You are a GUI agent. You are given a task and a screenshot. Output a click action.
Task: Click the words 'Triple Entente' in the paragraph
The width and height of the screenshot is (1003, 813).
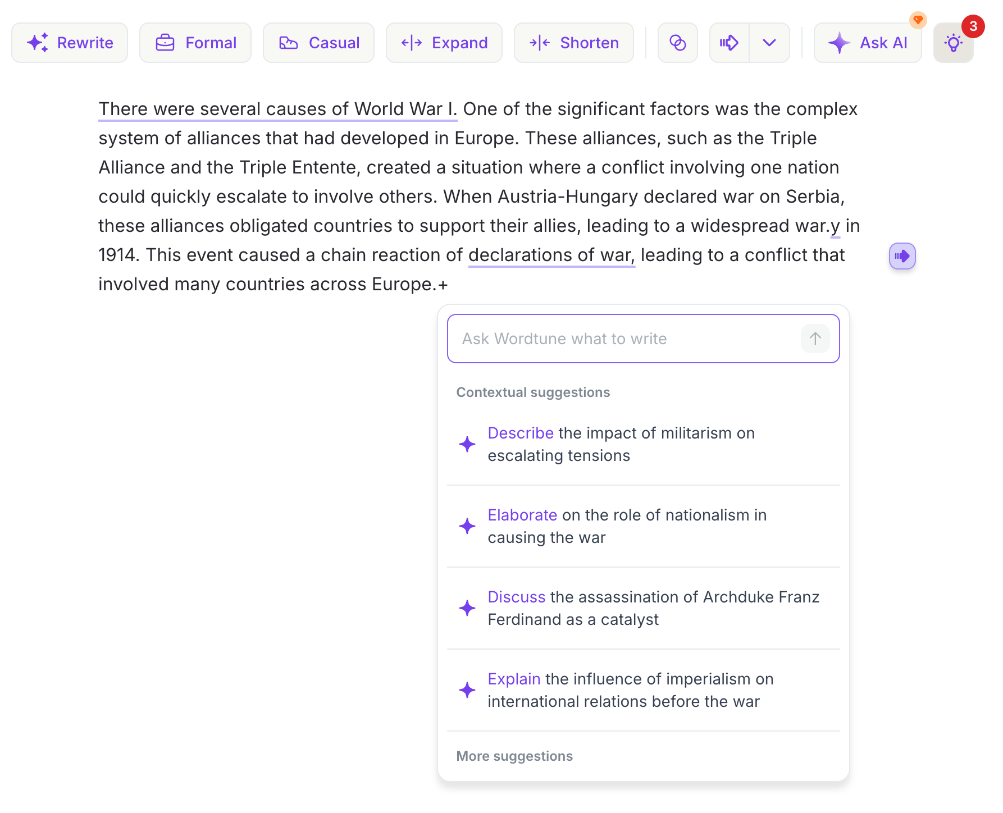pyautogui.click(x=298, y=167)
